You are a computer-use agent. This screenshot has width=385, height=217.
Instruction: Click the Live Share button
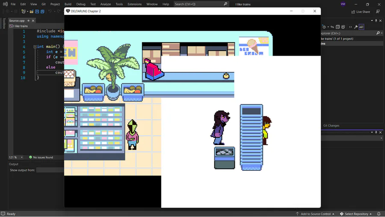[361, 12]
